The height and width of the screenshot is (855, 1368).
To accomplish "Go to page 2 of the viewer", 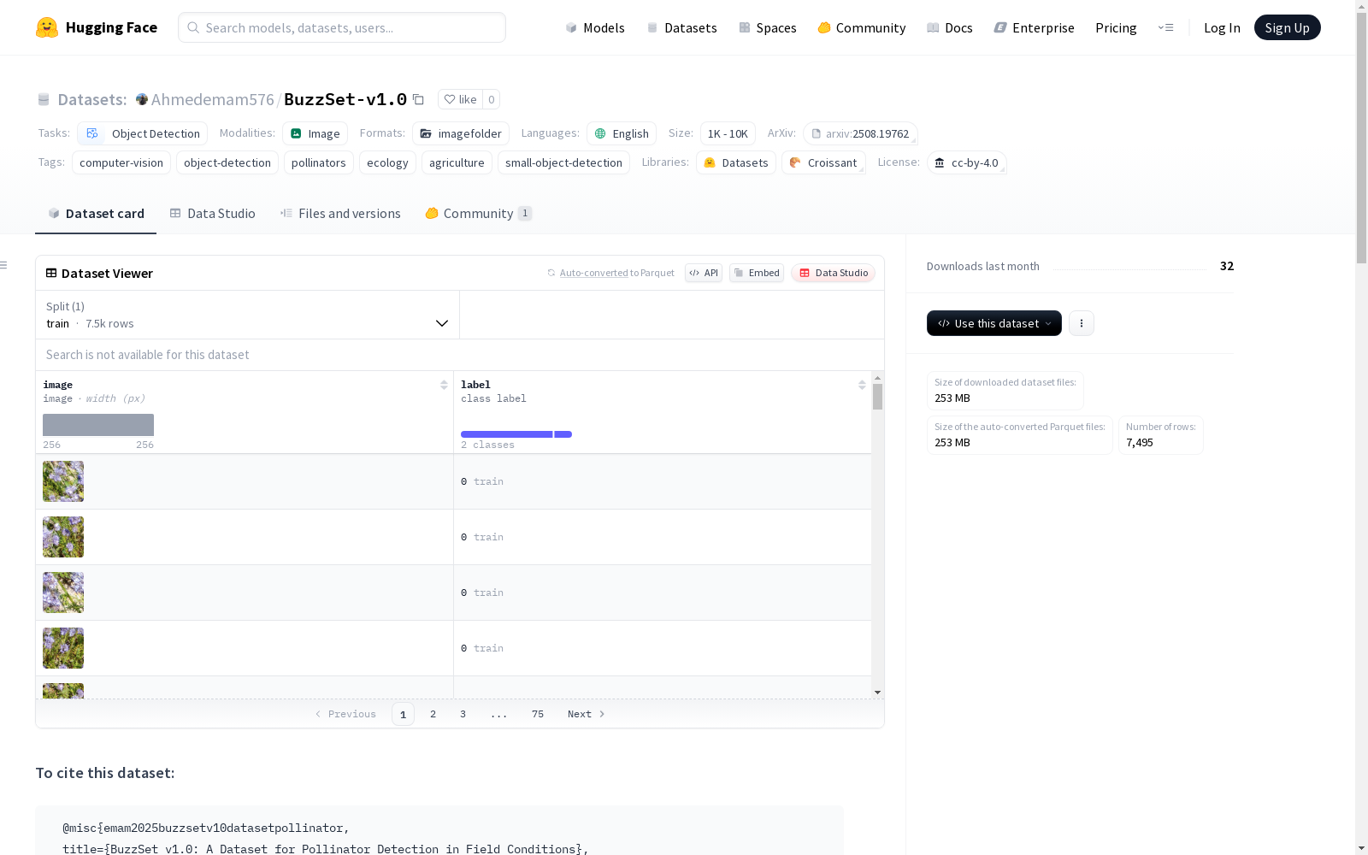I will [x=433, y=714].
